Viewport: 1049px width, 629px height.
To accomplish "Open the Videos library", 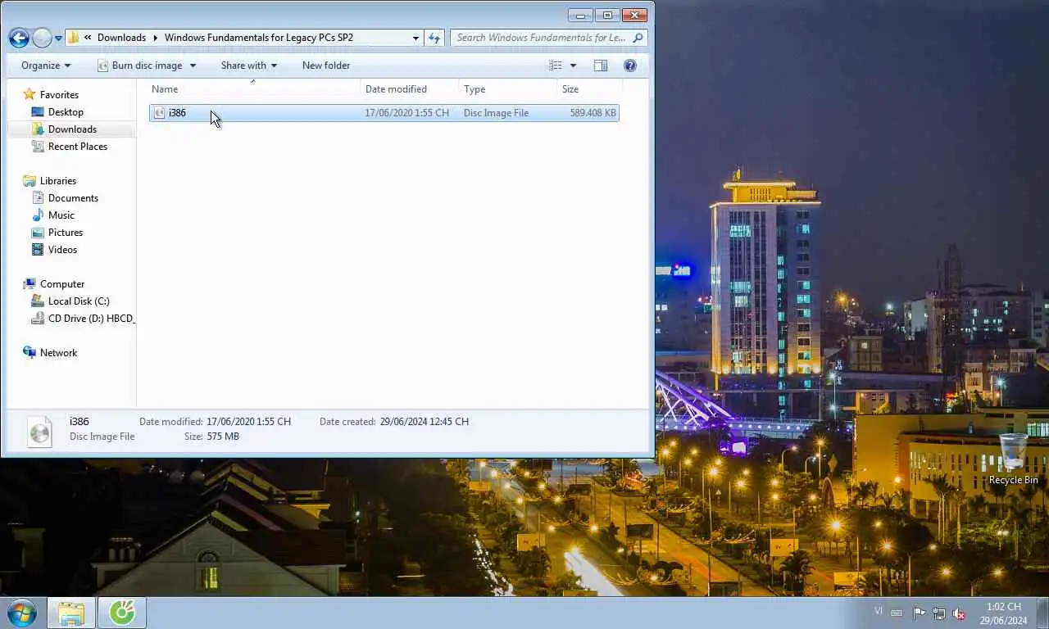I will [x=62, y=250].
